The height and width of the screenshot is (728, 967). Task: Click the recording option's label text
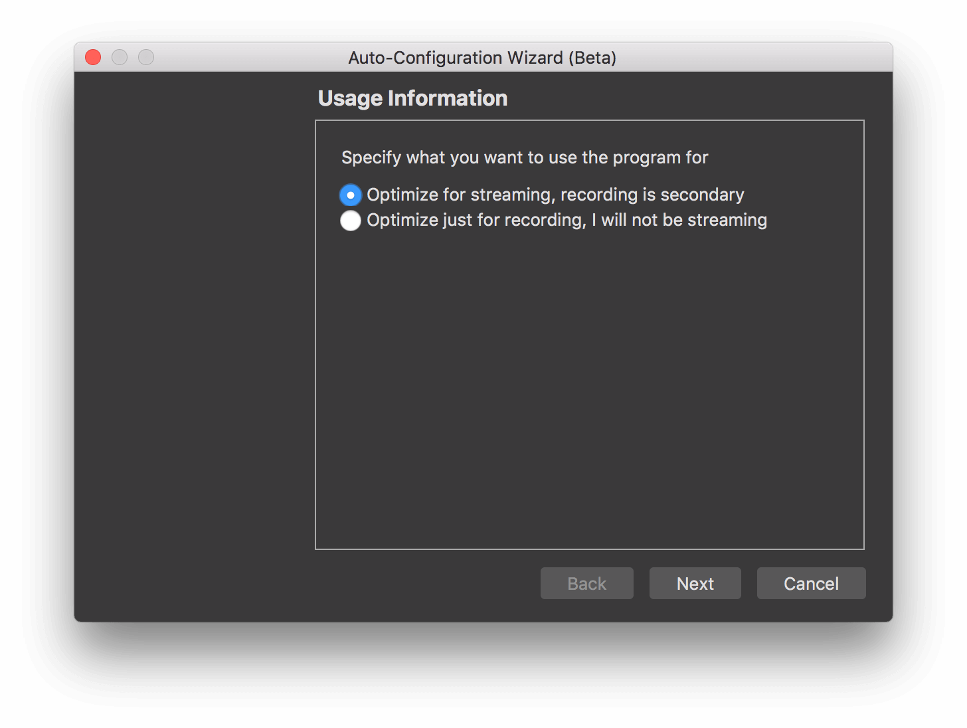coord(567,220)
